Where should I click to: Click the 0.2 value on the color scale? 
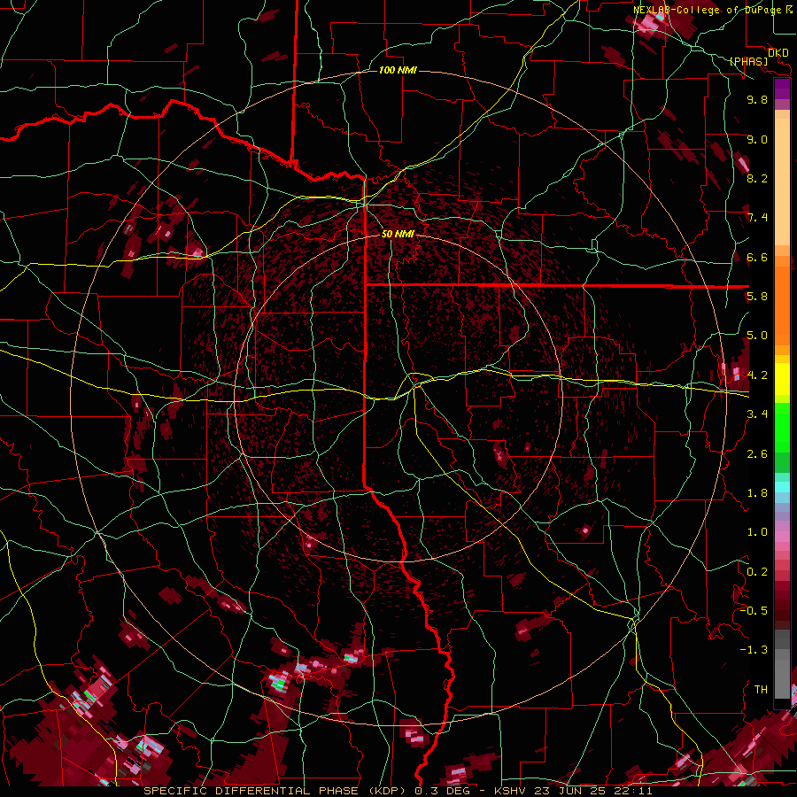pyautogui.click(x=757, y=572)
